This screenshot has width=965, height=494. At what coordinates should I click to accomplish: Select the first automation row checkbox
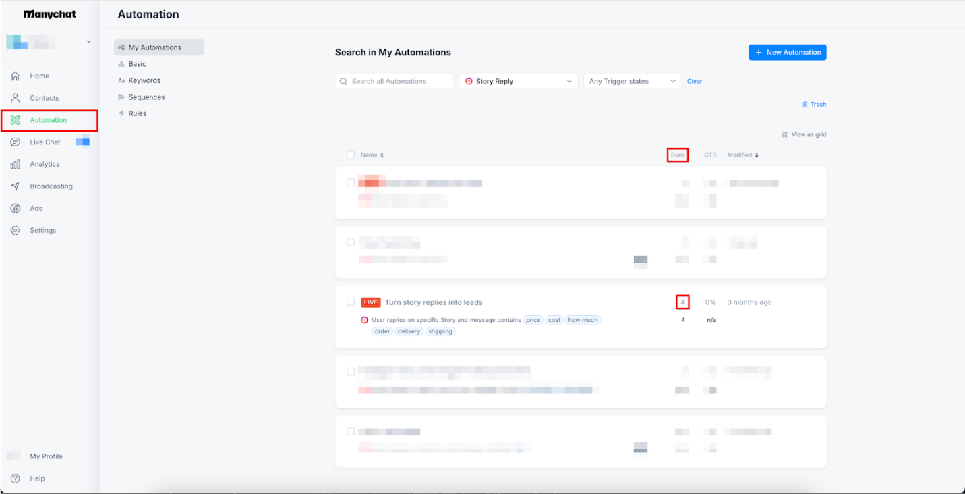point(351,182)
